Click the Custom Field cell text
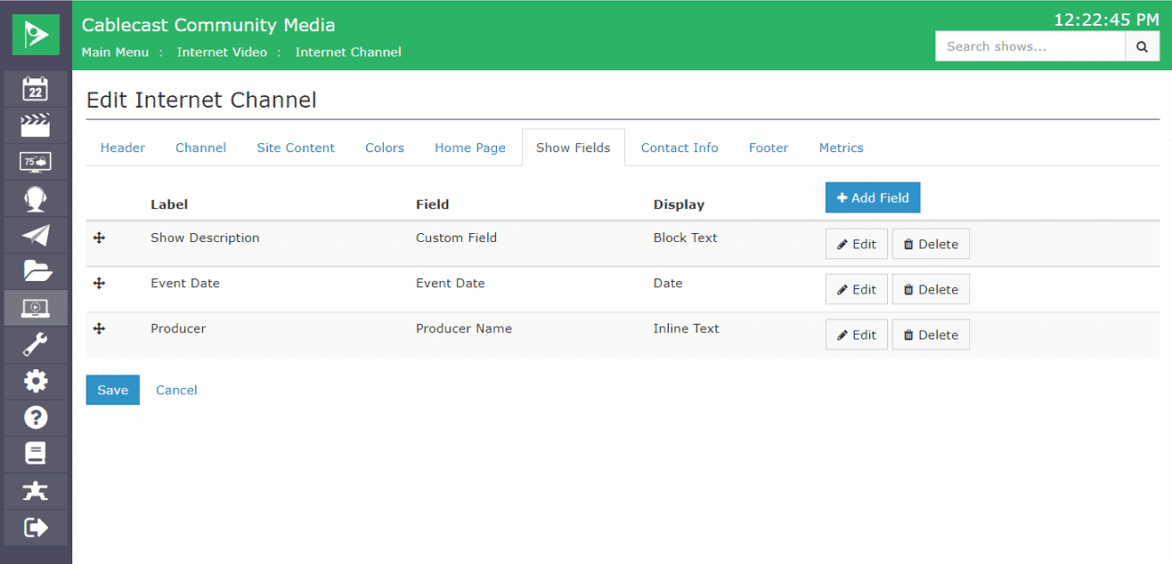The image size is (1172, 564). 456,238
